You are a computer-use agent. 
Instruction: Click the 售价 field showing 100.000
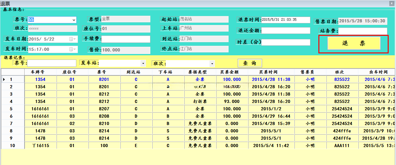coord(126,50)
